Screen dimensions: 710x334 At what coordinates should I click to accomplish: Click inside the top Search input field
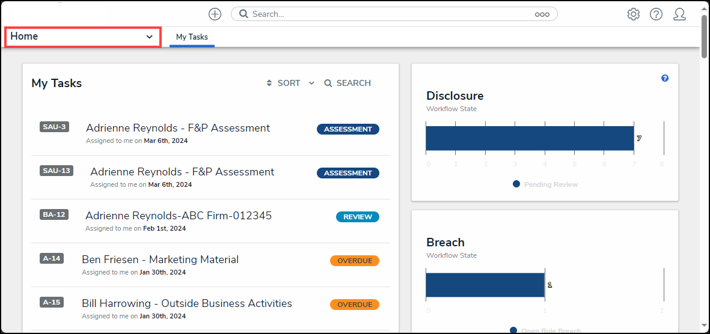click(391, 14)
